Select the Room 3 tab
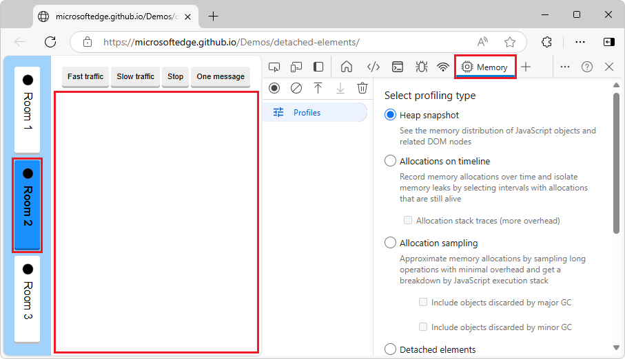 28,298
